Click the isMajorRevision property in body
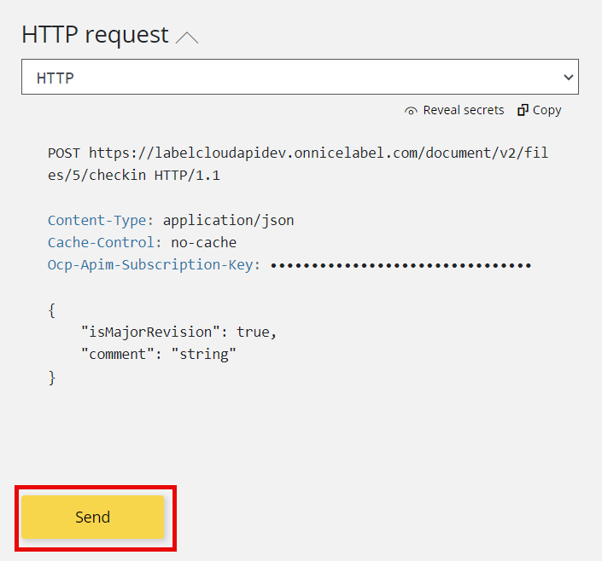 (151, 331)
